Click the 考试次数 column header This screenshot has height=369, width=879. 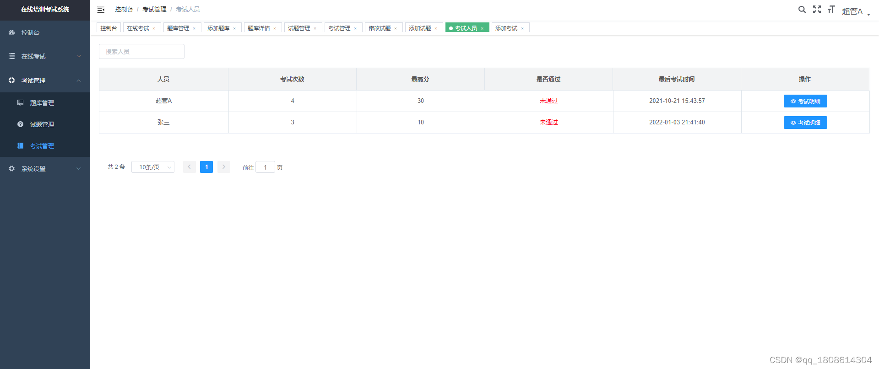tap(292, 79)
